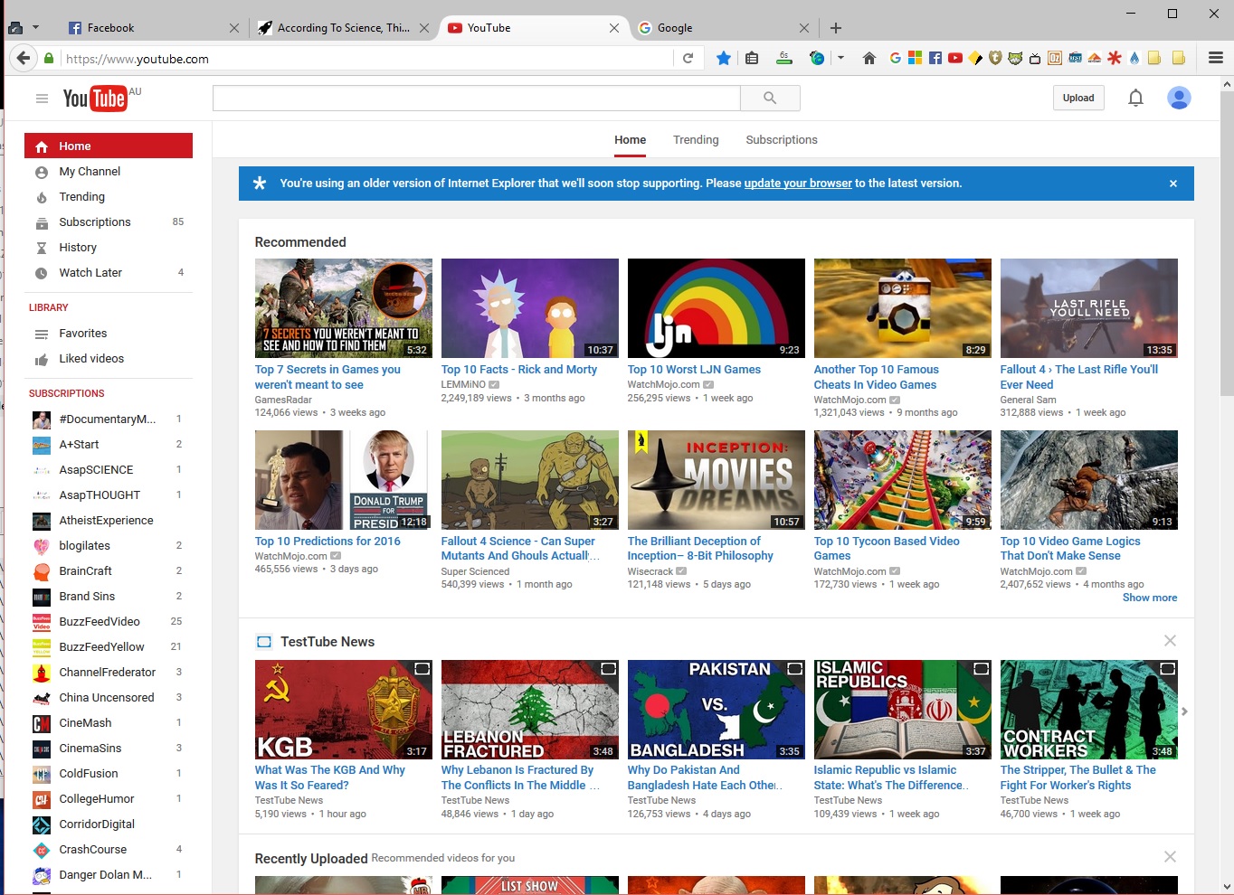This screenshot has height=895, width=1234.
Task: Open the browser's hamburger menu
Action: tap(1216, 58)
